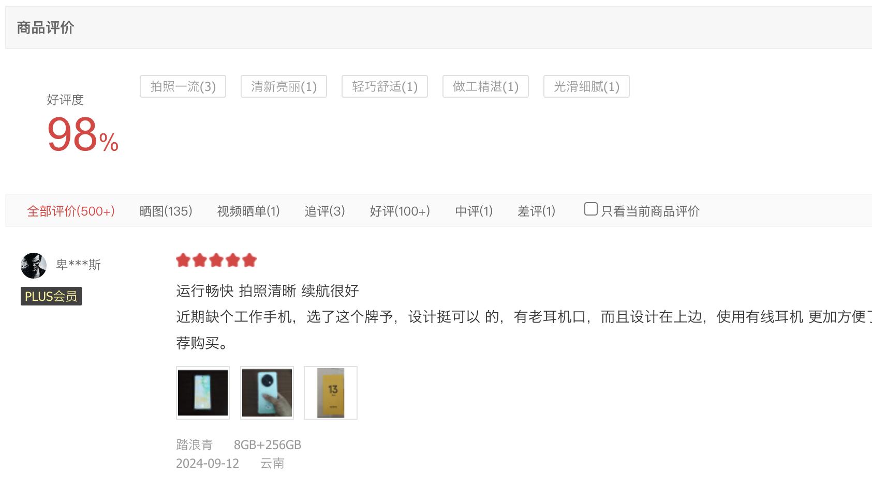Click the five red star rating

[x=216, y=260]
